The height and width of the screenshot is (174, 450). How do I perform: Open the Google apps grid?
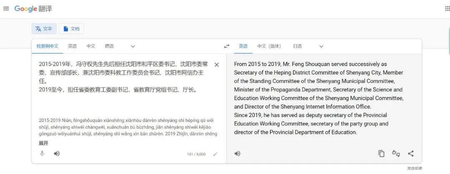coord(447,9)
